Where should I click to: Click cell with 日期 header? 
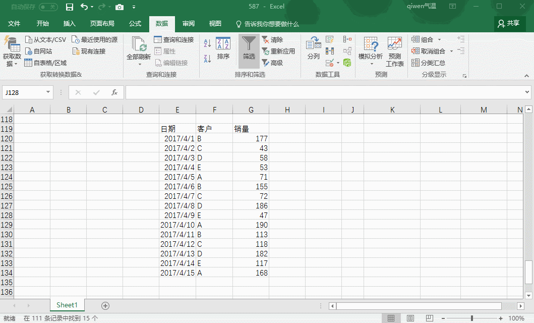tap(177, 129)
